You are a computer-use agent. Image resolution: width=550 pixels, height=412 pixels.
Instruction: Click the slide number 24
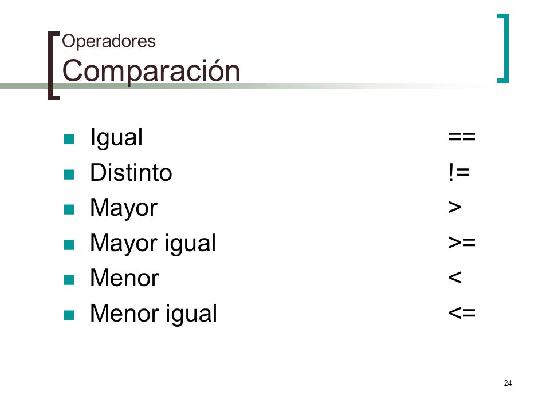508,383
